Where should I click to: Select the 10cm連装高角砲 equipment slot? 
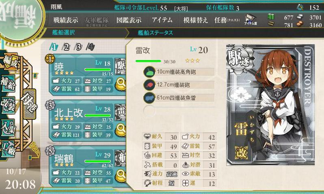pos(179,72)
